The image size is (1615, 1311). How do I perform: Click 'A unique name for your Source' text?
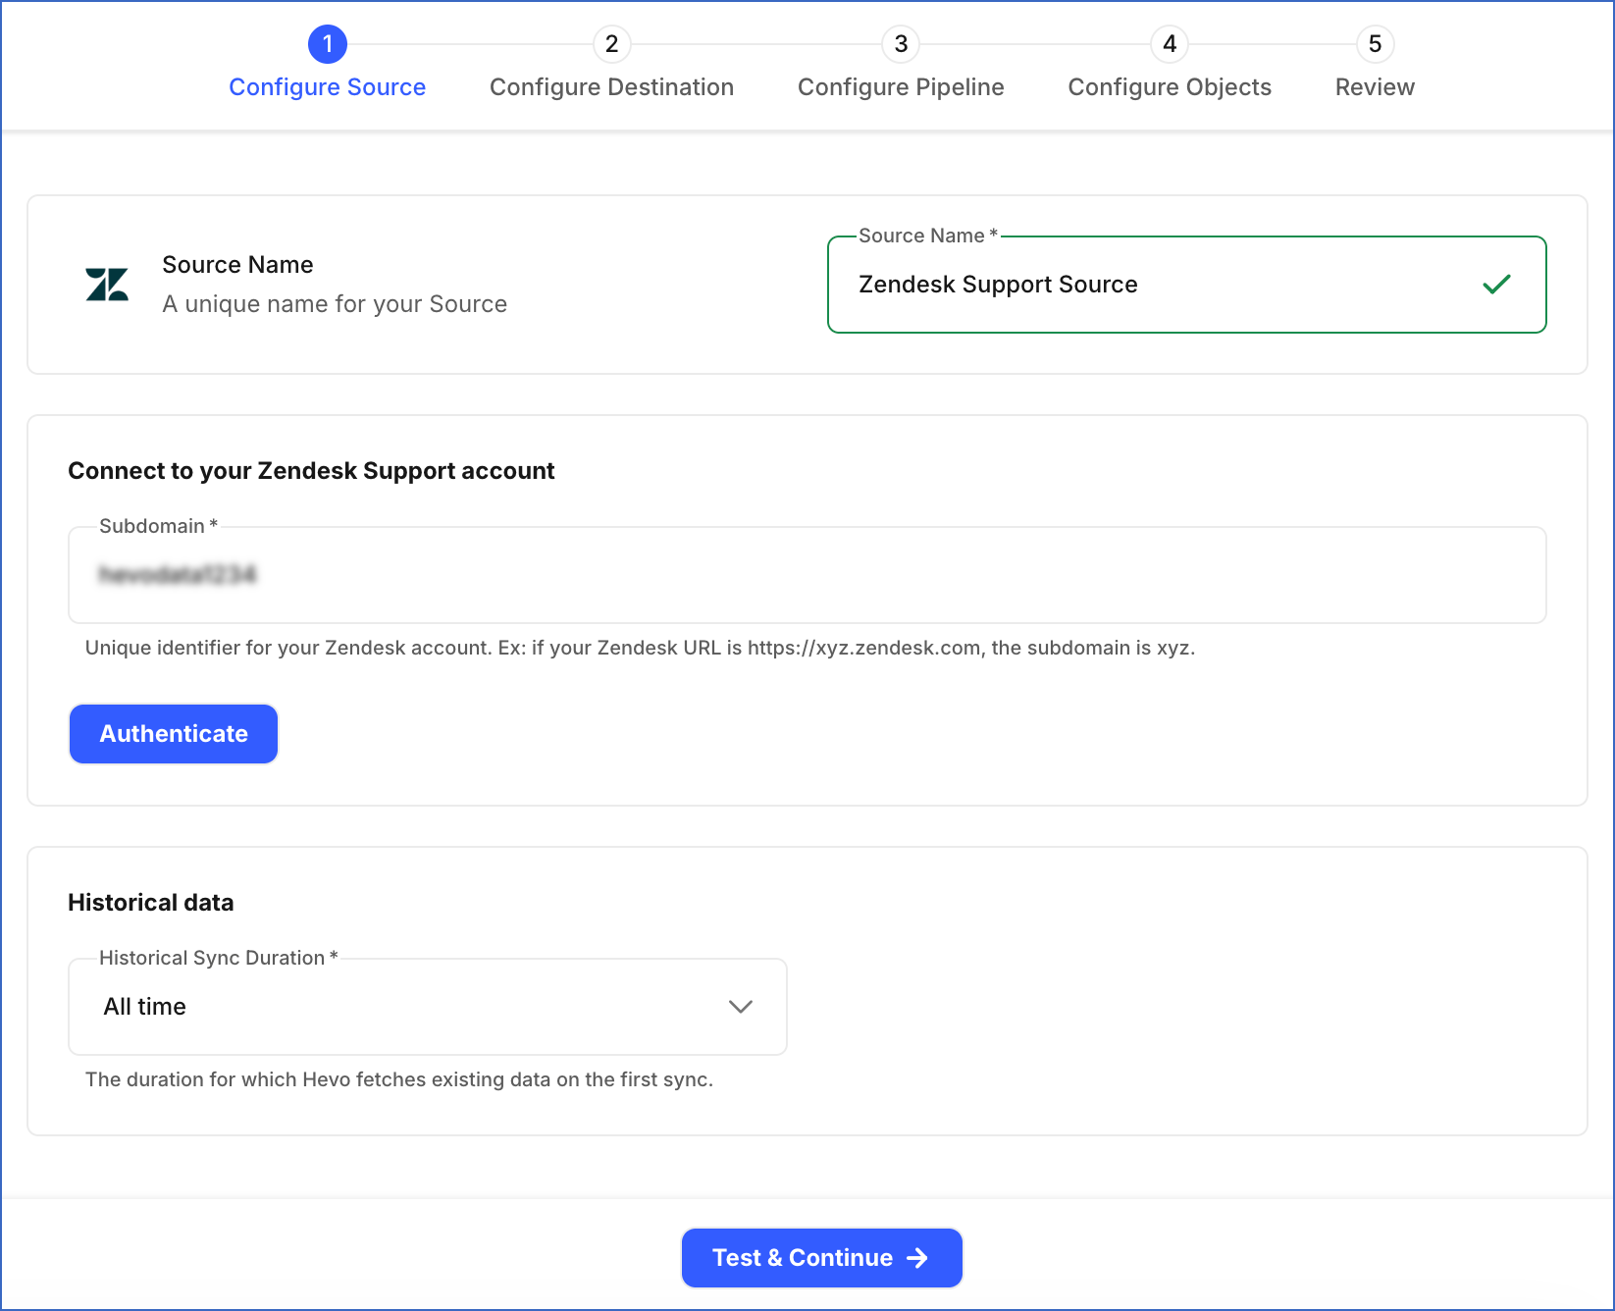point(335,304)
